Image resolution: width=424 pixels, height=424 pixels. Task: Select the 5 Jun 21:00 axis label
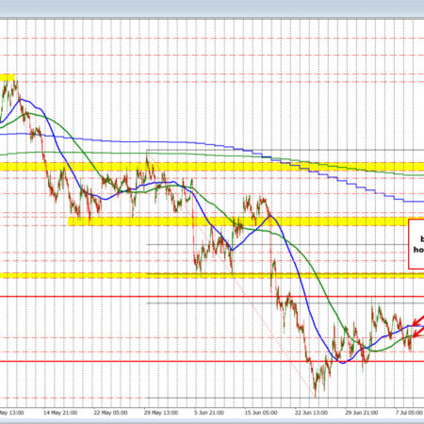coord(209,413)
